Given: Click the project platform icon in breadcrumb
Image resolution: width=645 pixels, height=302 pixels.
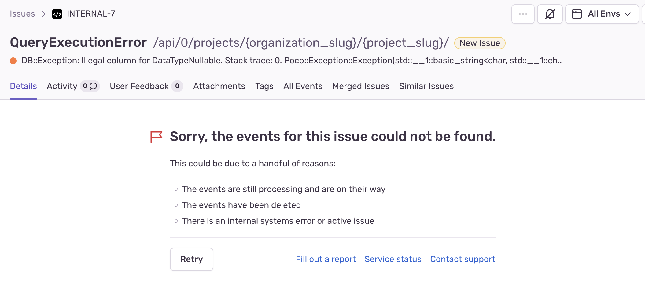Looking at the screenshot, I should [57, 14].
